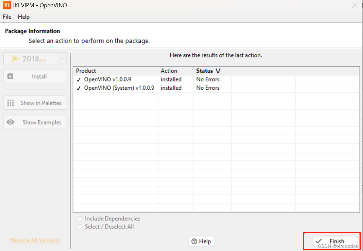Toggle the Include Dependencies checkbox
Screen dimensions: 363x251
coord(79,219)
